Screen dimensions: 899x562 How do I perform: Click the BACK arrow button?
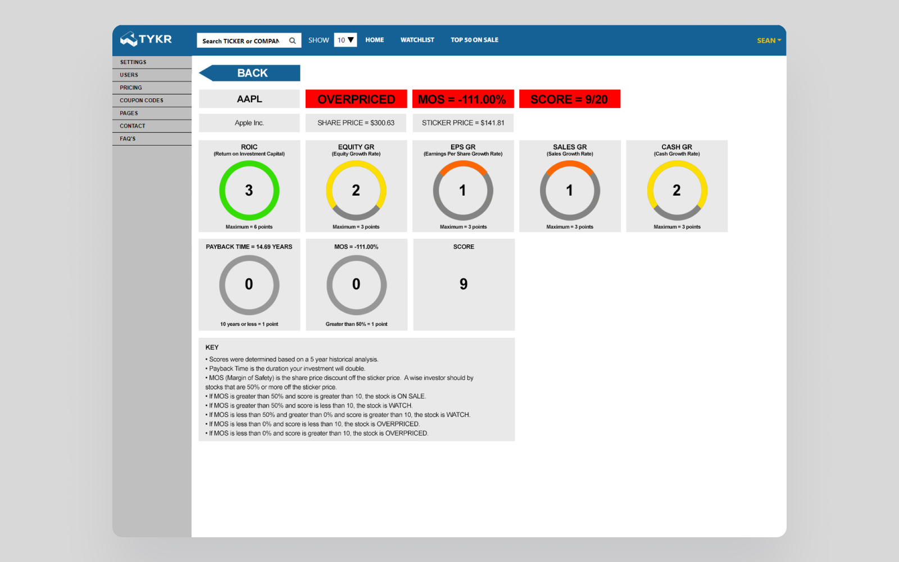click(249, 73)
